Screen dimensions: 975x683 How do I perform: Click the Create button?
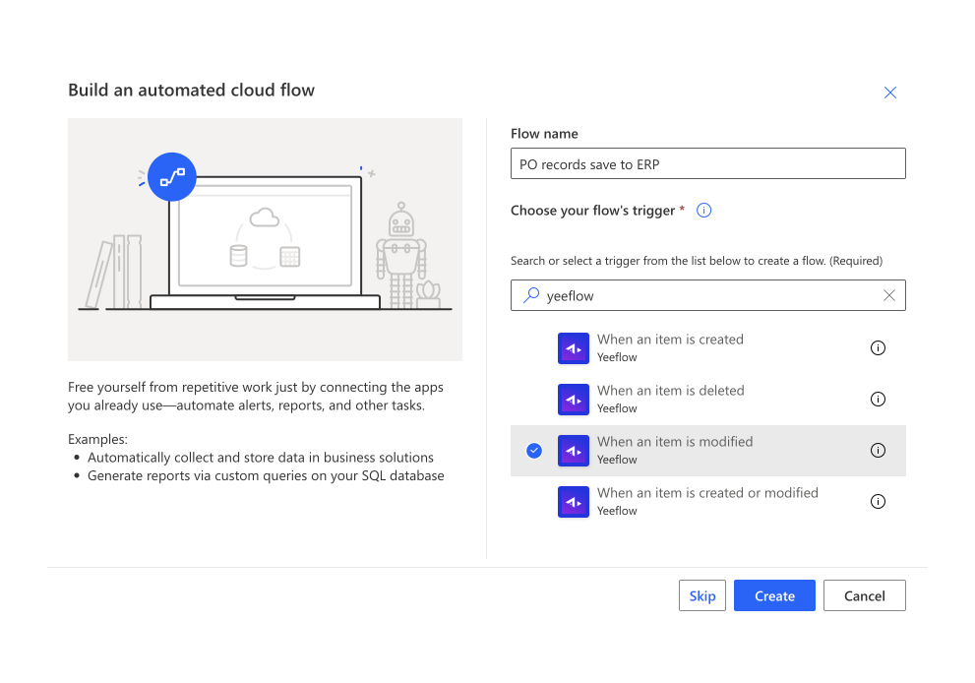pos(774,595)
